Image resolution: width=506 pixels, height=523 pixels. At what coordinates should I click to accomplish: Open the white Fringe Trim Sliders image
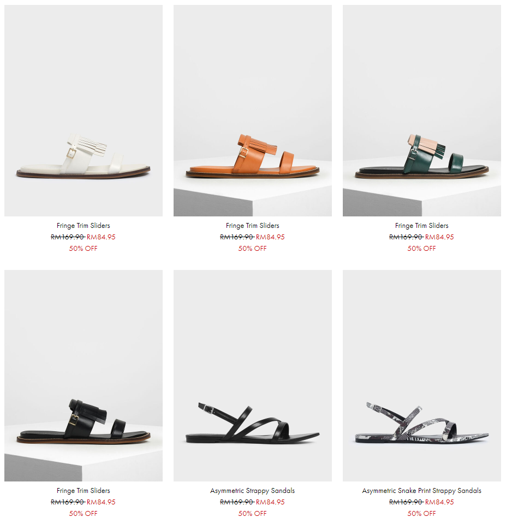point(84,110)
